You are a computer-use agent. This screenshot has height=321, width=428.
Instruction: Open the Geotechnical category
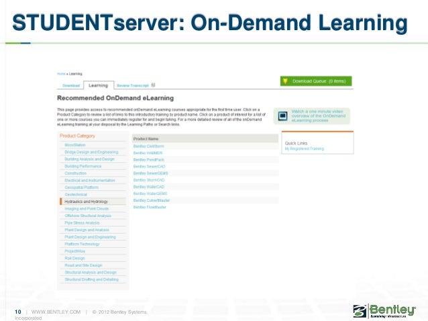76,194
